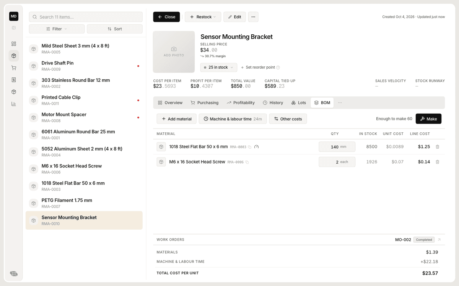Image resolution: width=459 pixels, height=286 pixels.
Task: Select the BOM tab
Action: [x=322, y=103]
